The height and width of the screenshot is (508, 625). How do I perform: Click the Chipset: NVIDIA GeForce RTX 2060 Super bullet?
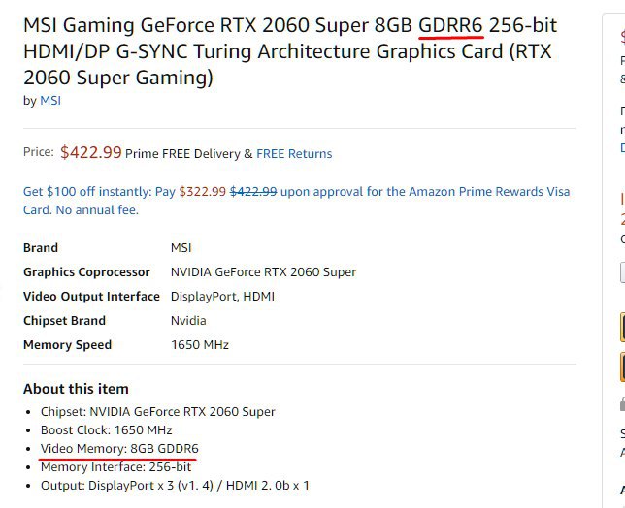(x=157, y=412)
